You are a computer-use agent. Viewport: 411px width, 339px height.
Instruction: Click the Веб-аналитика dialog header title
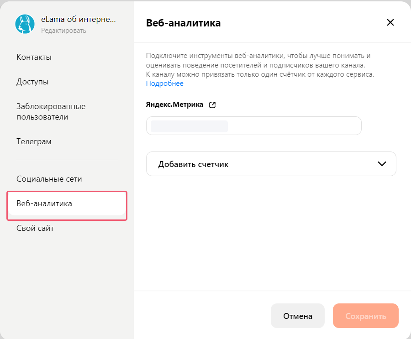click(x=183, y=23)
